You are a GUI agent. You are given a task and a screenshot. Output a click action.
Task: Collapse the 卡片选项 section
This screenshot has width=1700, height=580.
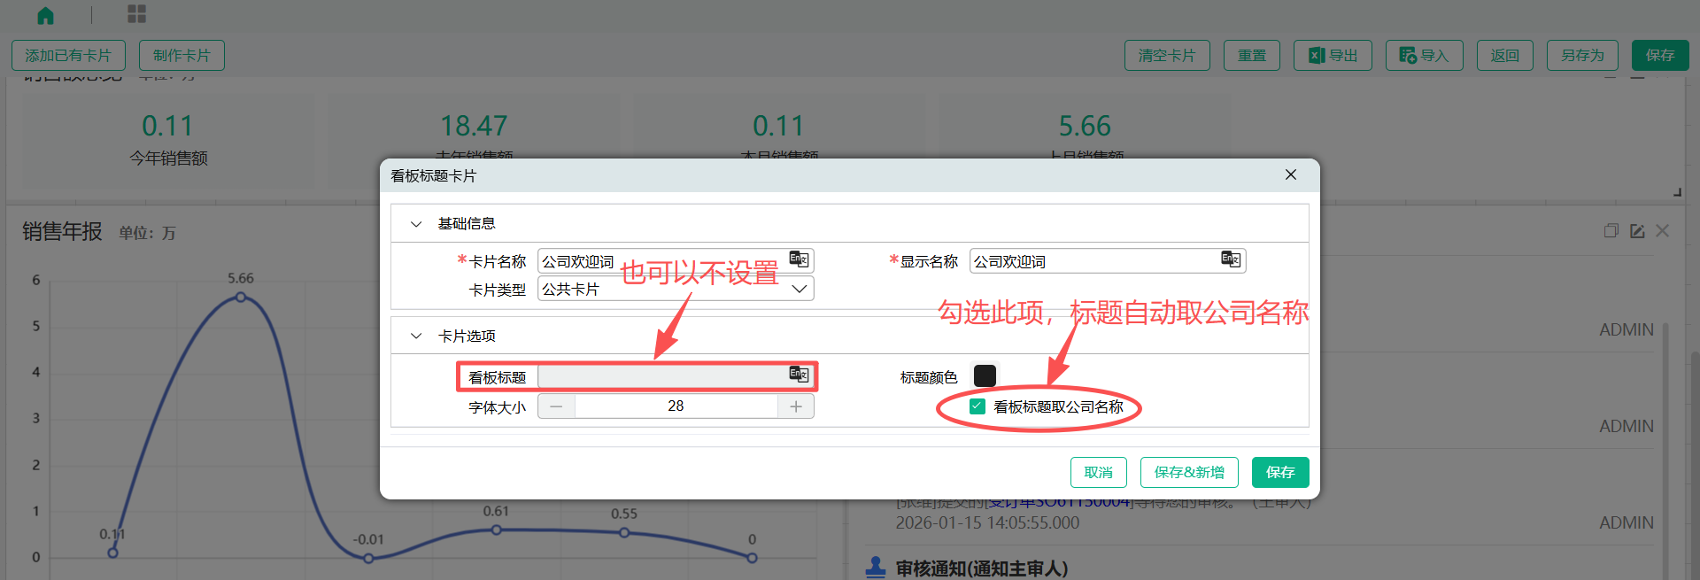(x=416, y=336)
